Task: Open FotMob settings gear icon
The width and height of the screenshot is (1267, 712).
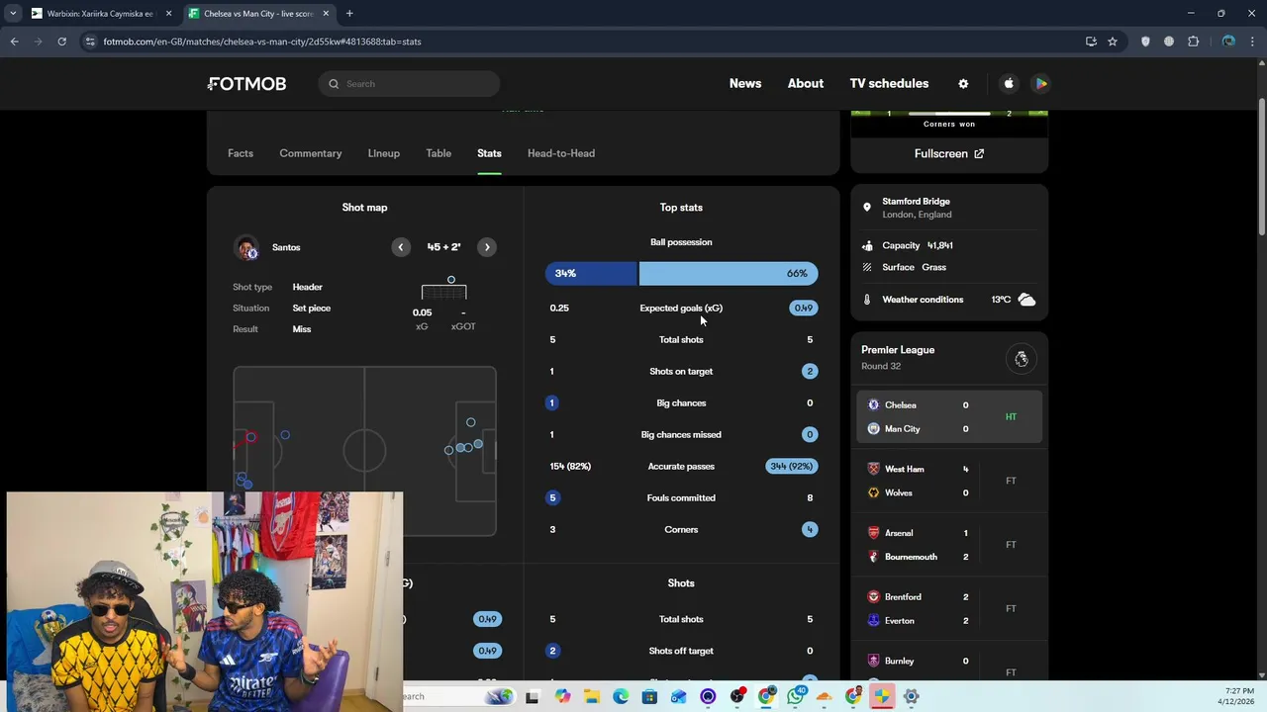Action: point(963,84)
